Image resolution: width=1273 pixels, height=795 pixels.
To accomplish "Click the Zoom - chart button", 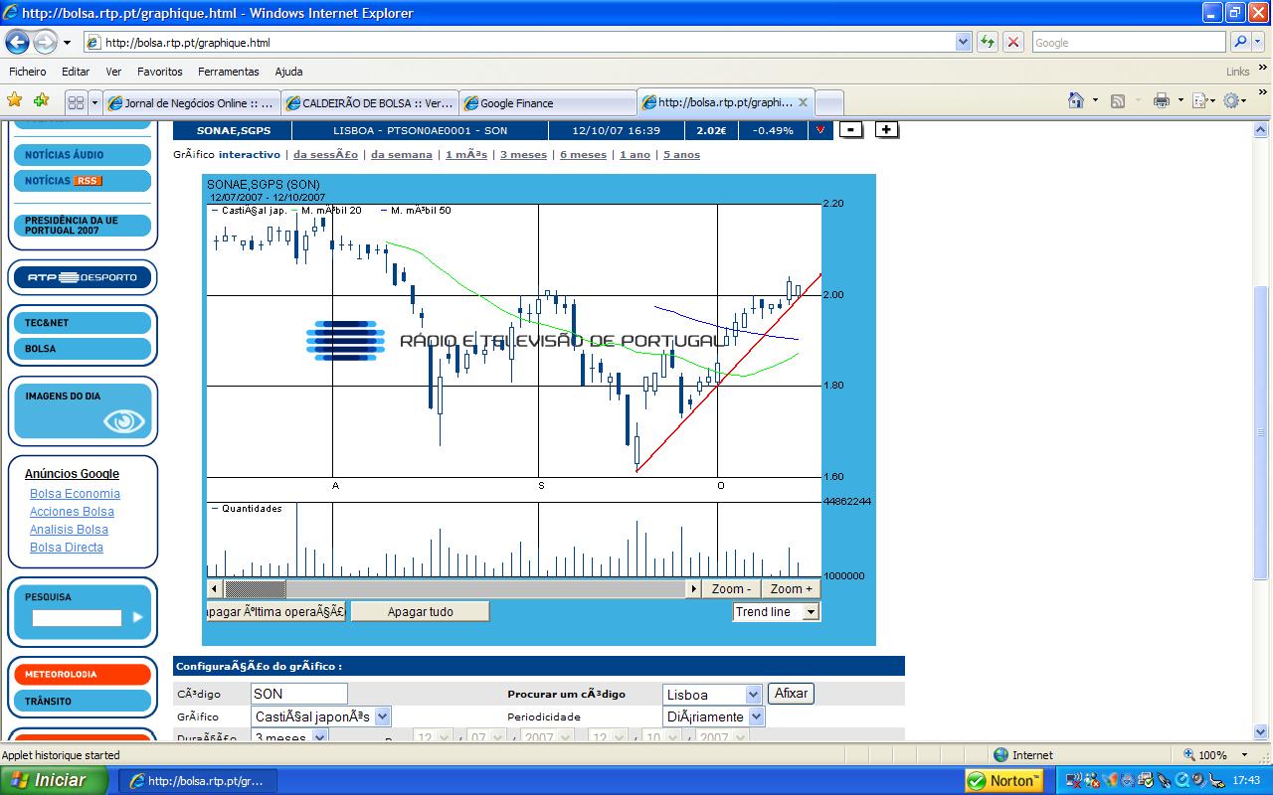I will coord(732,589).
